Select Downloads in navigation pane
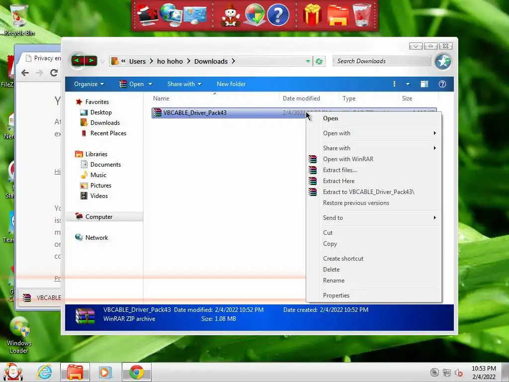 [x=105, y=123]
